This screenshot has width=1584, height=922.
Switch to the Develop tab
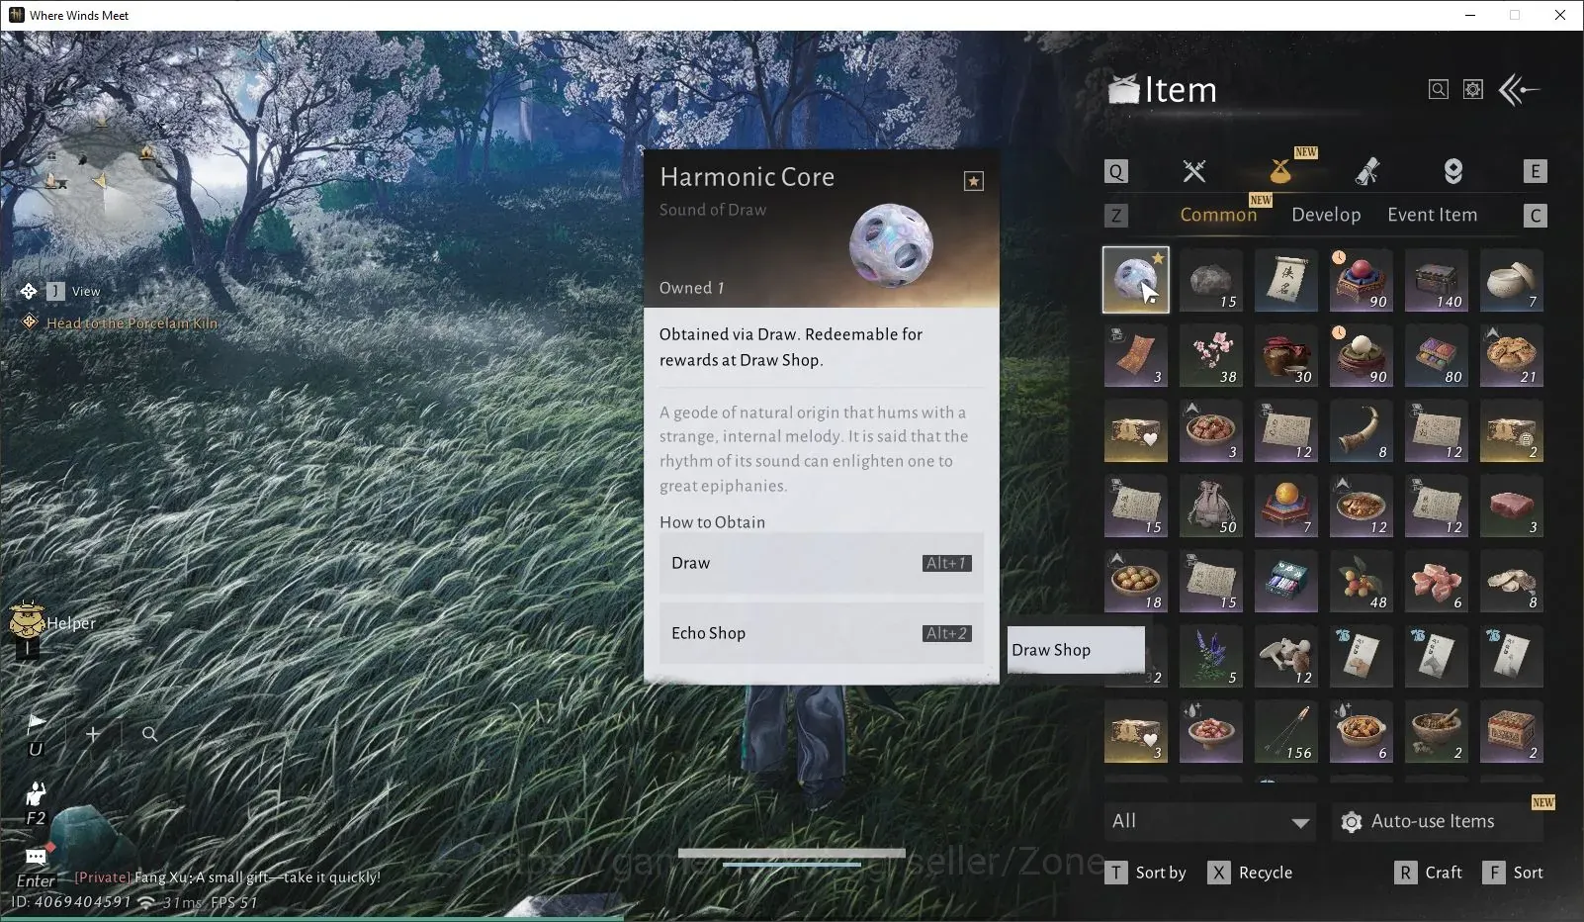1326,215
